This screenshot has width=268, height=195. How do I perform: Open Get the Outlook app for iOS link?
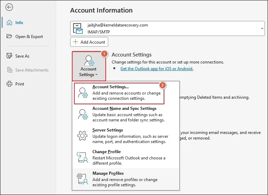(157, 68)
